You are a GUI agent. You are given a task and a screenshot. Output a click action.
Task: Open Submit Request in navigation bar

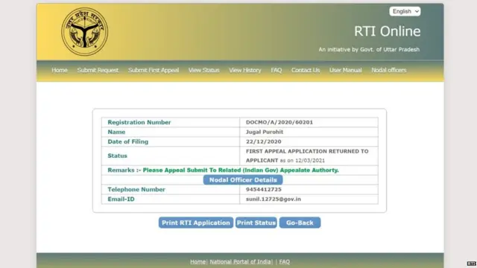pos(98,70)
